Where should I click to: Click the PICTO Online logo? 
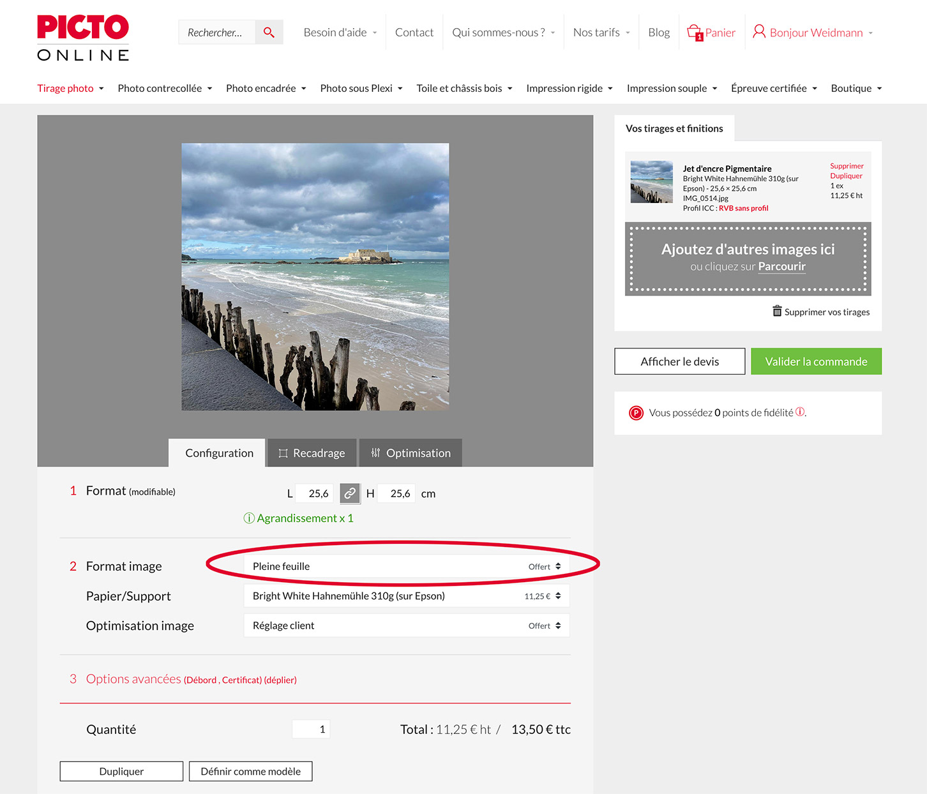83,38
